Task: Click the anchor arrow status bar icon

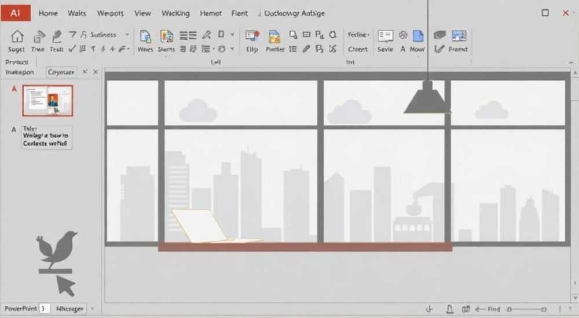Action: [429, 309]
